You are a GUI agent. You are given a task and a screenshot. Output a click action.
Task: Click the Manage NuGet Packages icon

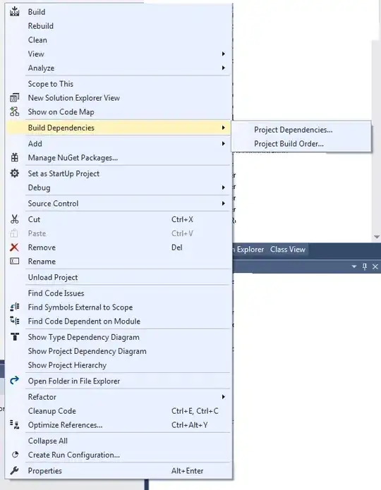pos(14,157)
